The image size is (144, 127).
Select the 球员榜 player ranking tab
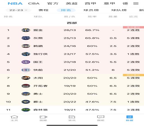(91, 10)
